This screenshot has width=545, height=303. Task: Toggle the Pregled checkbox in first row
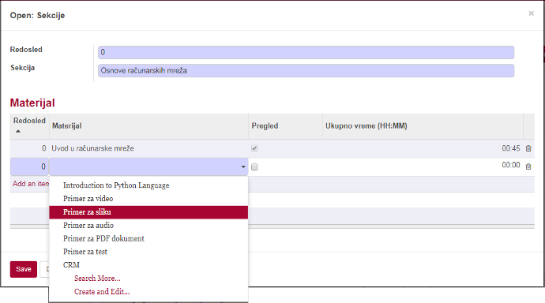pos(254,148)
